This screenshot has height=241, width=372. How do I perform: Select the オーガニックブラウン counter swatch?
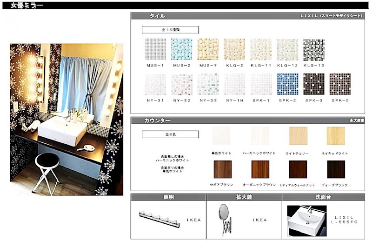coord(260,169)
